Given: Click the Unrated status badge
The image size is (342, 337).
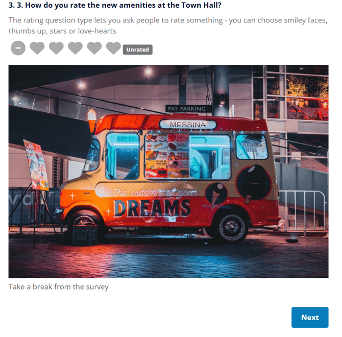Looking at the screenshot, I should [x=138, y=50].
